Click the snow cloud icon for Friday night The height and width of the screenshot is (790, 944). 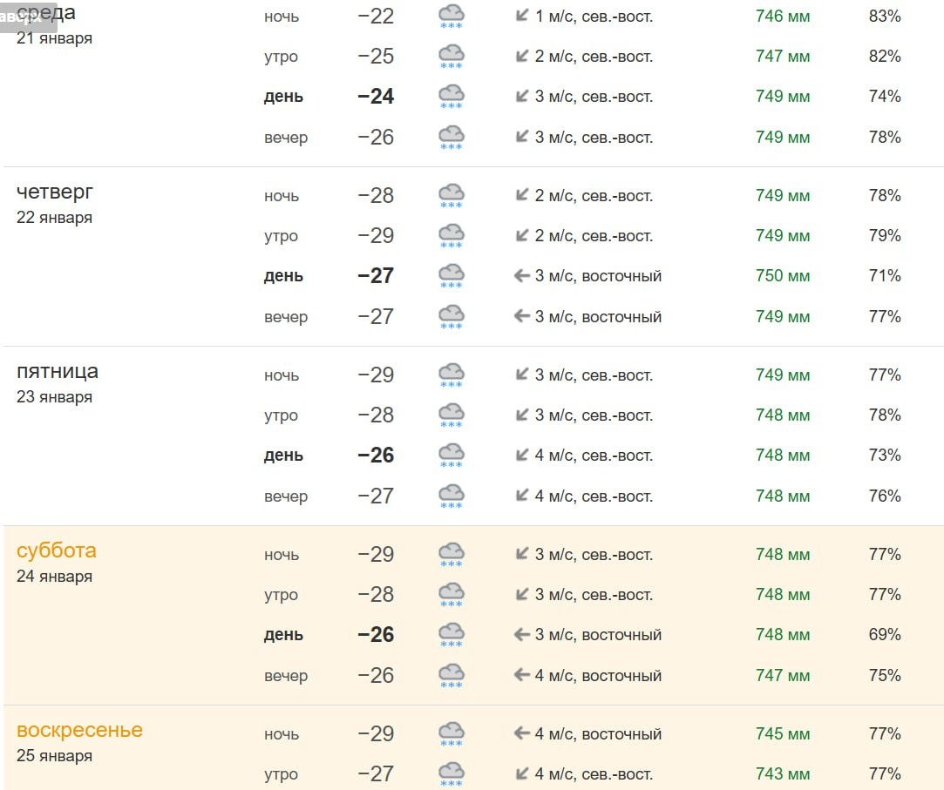(451, 375)
